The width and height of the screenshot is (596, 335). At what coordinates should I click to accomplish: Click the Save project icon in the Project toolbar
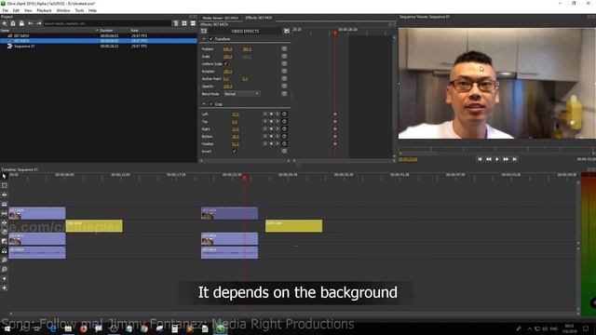tap(21, 23)
